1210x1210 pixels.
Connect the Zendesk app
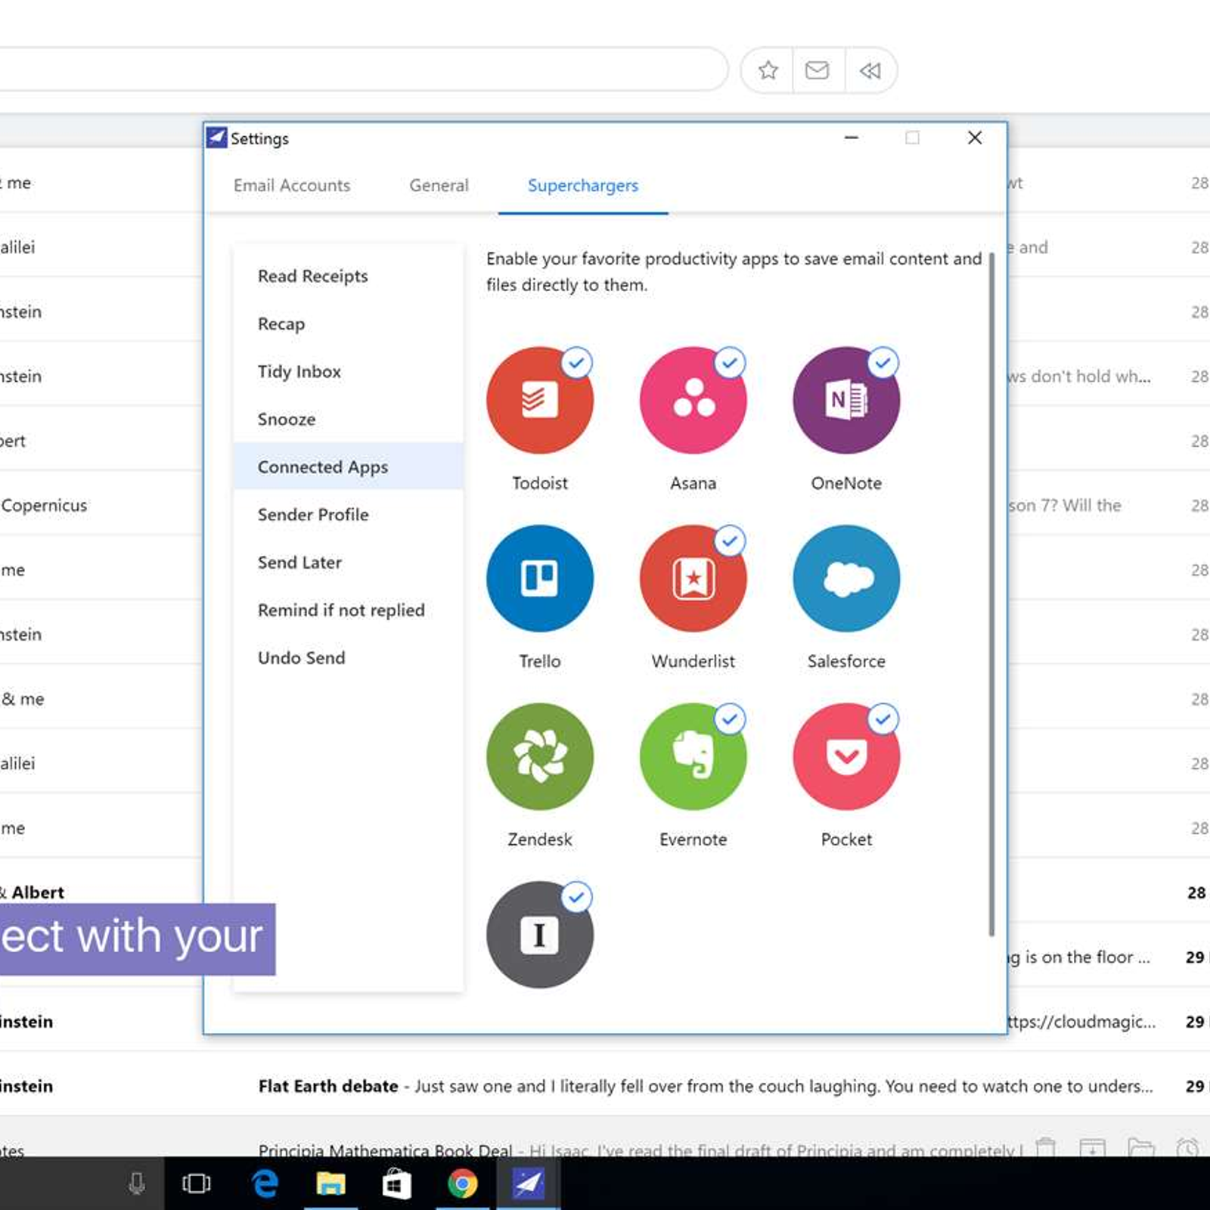point(539,756)
